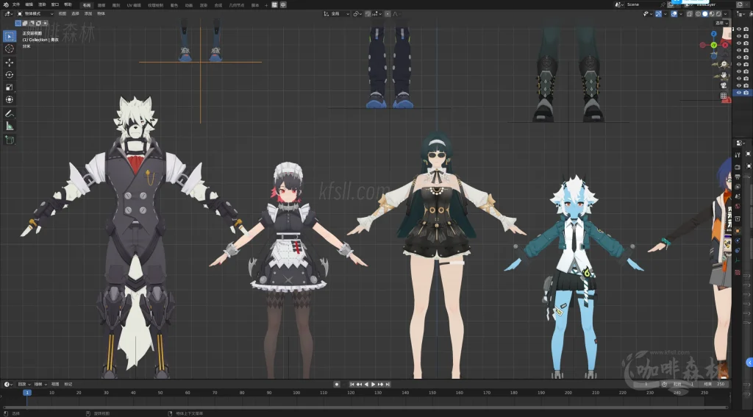The height and width of the screenshot is (417, 753).
Task: Toggle snapping magnet in viewport header
Action: [368, 14]
